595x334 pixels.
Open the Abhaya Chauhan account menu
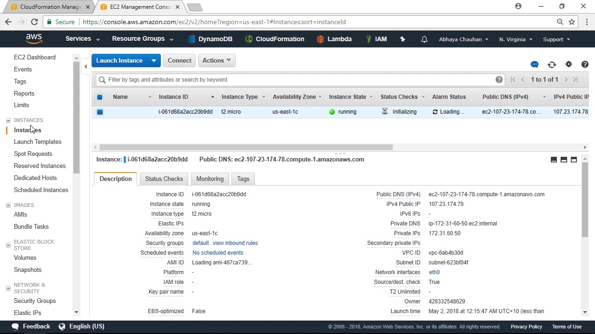click(x=463, y=39)
